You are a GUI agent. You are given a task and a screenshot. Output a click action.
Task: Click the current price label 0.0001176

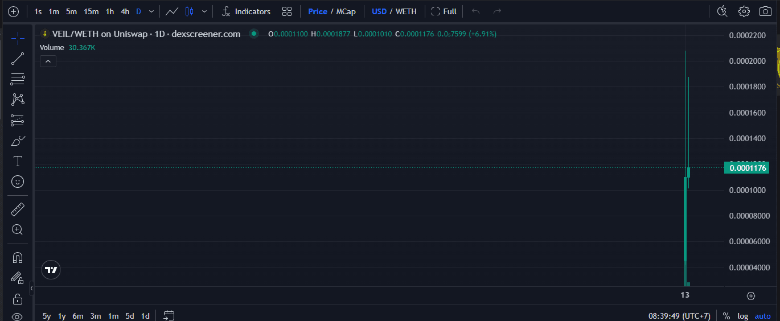[747, 168]
